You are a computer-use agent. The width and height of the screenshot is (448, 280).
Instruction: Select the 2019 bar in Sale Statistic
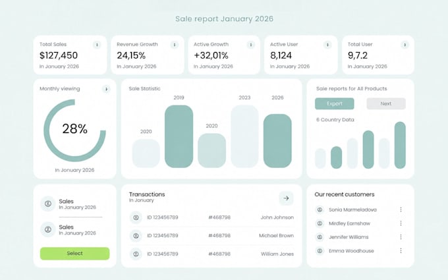click(x=179, y=136)
